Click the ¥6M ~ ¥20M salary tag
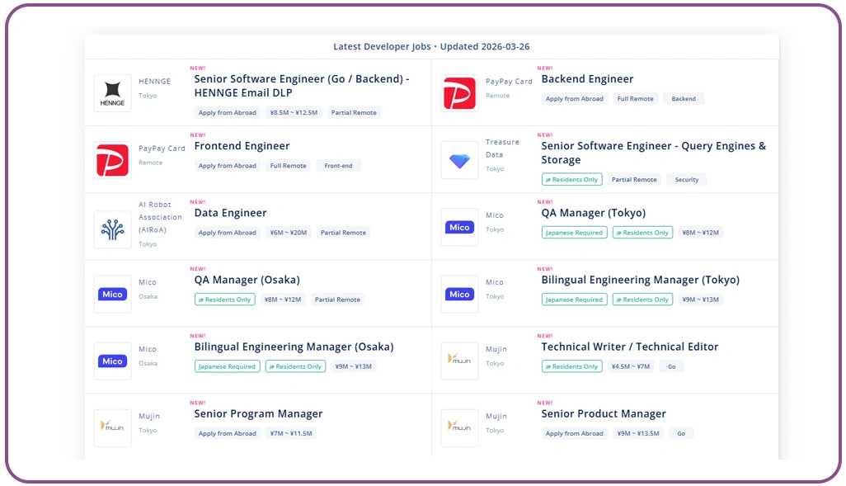This screenshot has width=846, height=486. click(288, 233)
